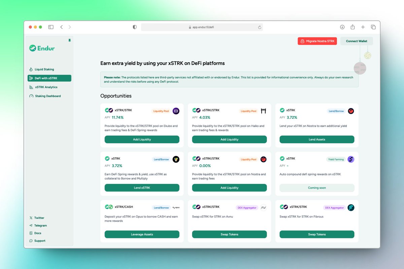Click Connect Wallet button

(357, 41)
